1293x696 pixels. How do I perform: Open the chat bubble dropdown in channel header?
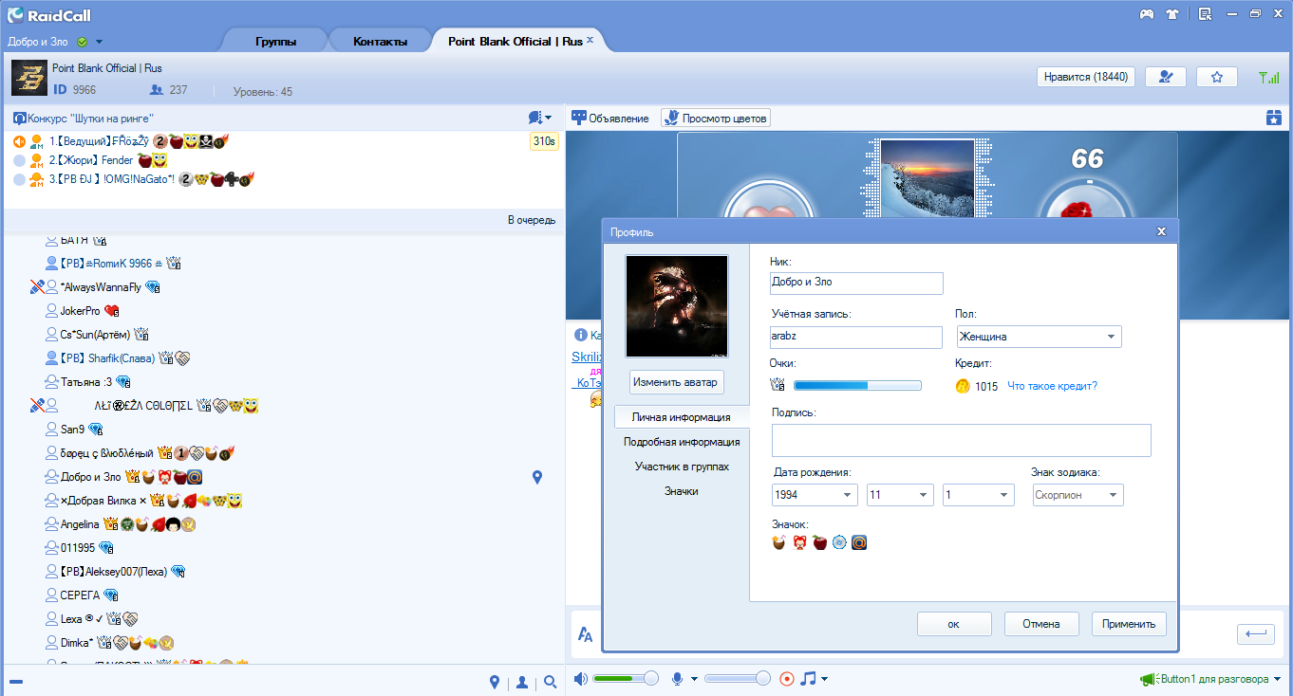[x=540, y=118]
